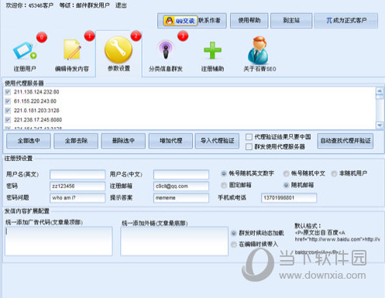Screen dimensions: 385x298
Task: Click the 统一添加外链 text area
Action: [x=174, y=241]
